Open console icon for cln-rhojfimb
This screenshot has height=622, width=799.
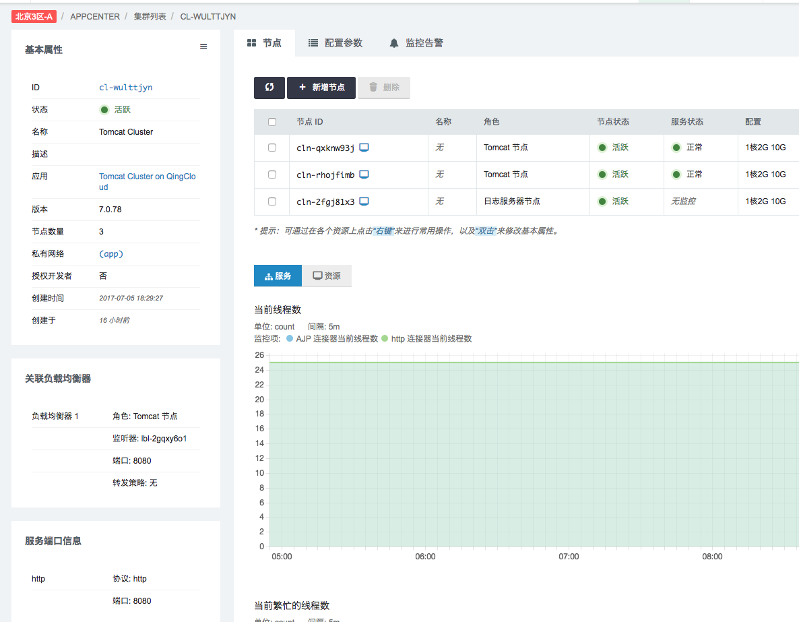pyautogui.click(x=364, y=175)
